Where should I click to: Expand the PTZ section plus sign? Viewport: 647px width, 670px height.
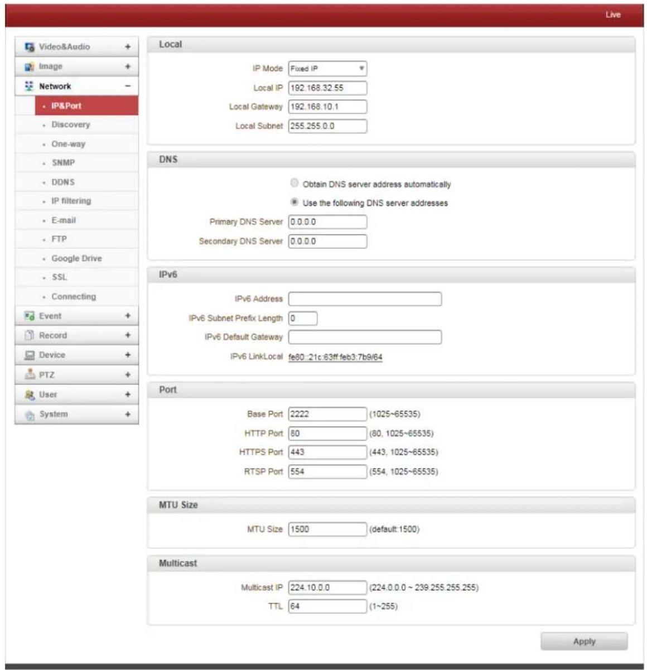(x=128, y=375)
